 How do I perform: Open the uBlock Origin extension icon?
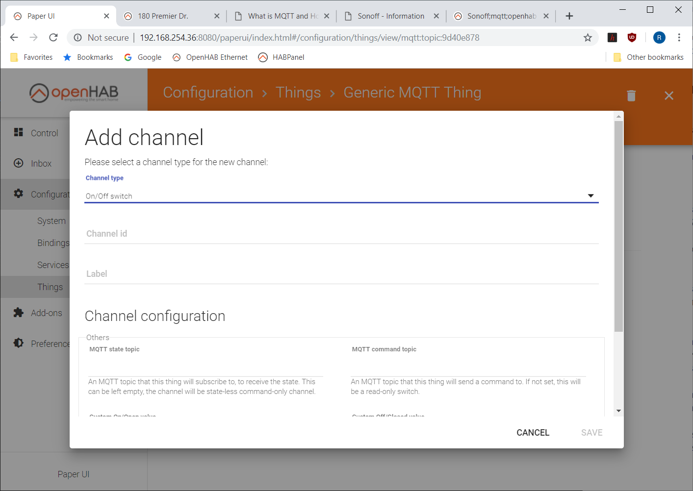632,37
